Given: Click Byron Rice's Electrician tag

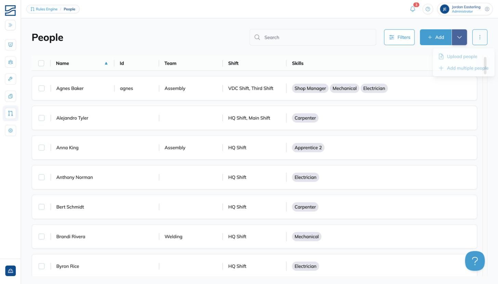Looking at the screenshot, I should (305, 266).
